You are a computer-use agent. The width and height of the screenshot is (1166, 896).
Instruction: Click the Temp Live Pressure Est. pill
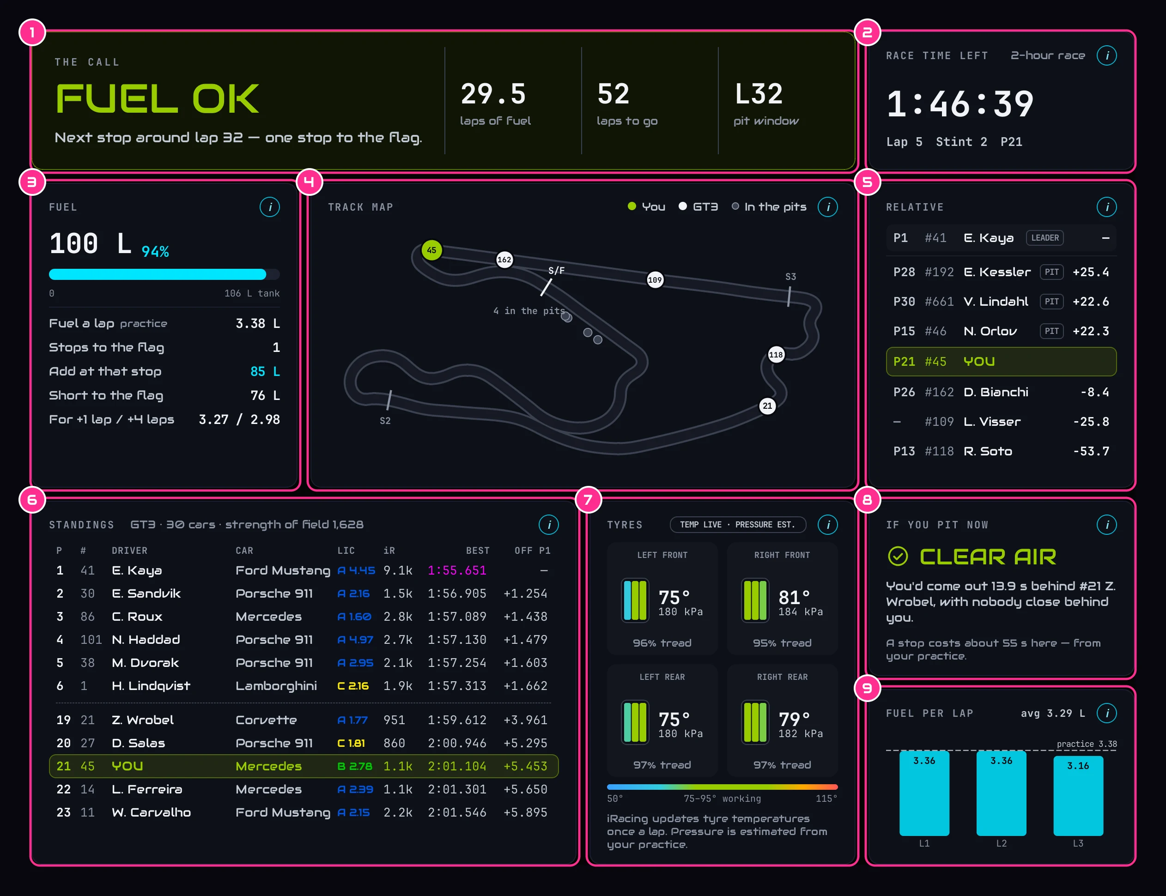coord(738,525)
